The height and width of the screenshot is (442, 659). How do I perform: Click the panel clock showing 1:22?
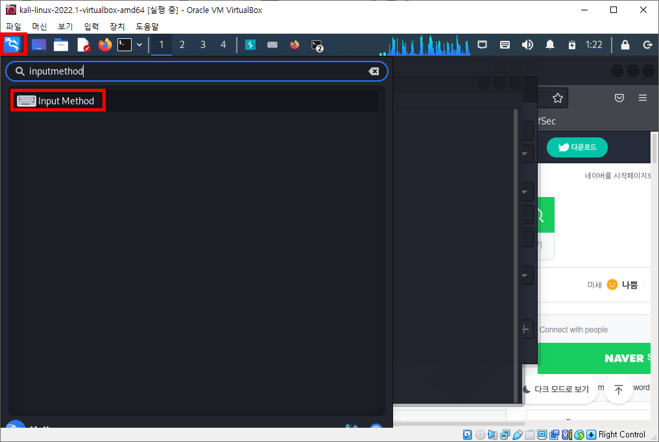click(x=594, y=45)
